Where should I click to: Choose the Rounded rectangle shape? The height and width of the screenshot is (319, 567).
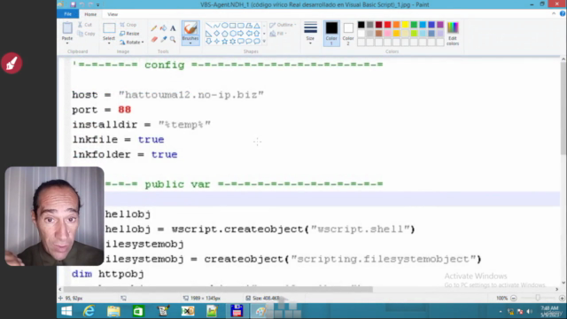pyautogui.click(x=240, y=26)
